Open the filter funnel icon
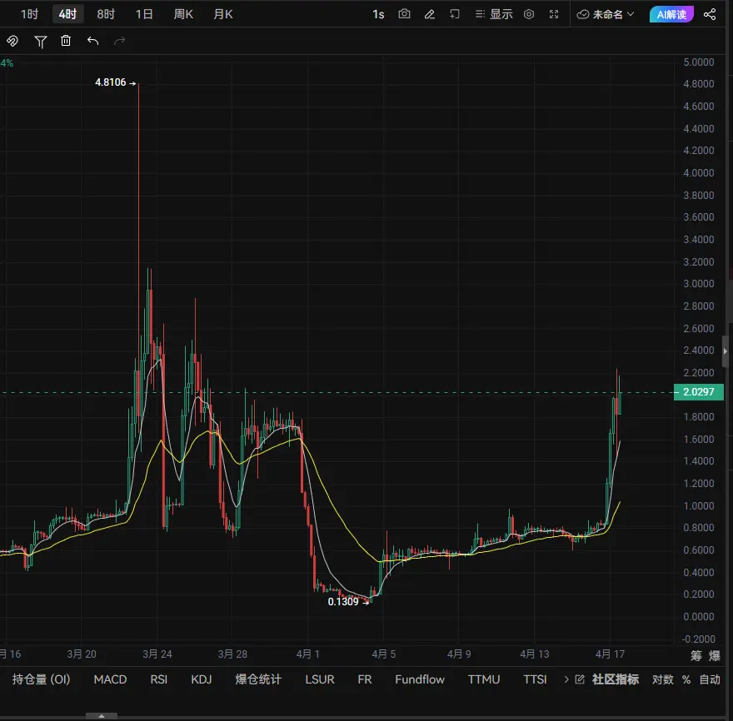Image resolution: width=733 pixels, height=721 pixels. (41, 42)
